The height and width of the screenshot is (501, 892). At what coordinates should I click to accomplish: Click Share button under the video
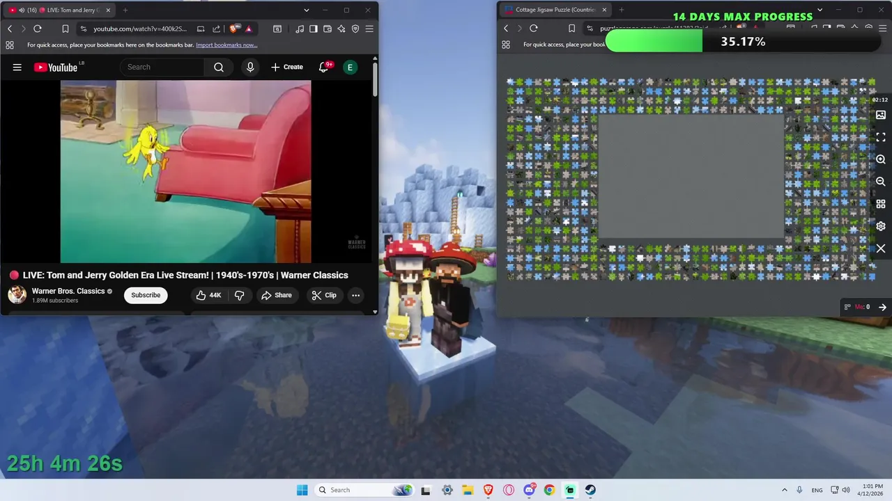(277, 295)
